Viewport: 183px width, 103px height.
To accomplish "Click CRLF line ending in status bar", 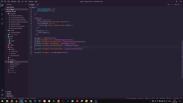I will (157, 98).
